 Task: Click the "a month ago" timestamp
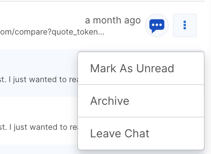[x=113, y=21]
